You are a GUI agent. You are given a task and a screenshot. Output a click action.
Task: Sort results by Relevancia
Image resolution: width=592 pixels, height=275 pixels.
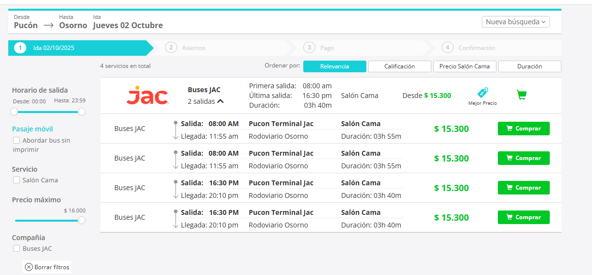(335, 66)
